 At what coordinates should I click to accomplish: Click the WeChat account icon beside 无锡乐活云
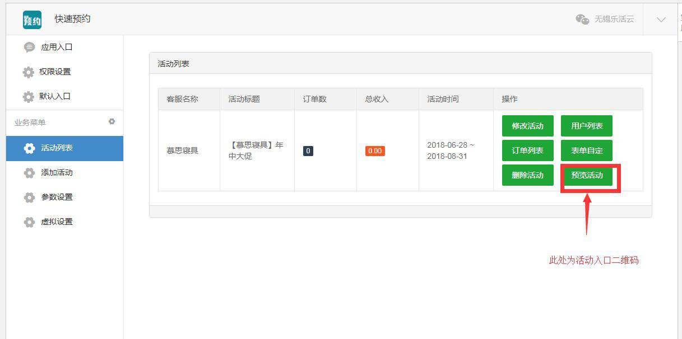[x=582, y=19]
